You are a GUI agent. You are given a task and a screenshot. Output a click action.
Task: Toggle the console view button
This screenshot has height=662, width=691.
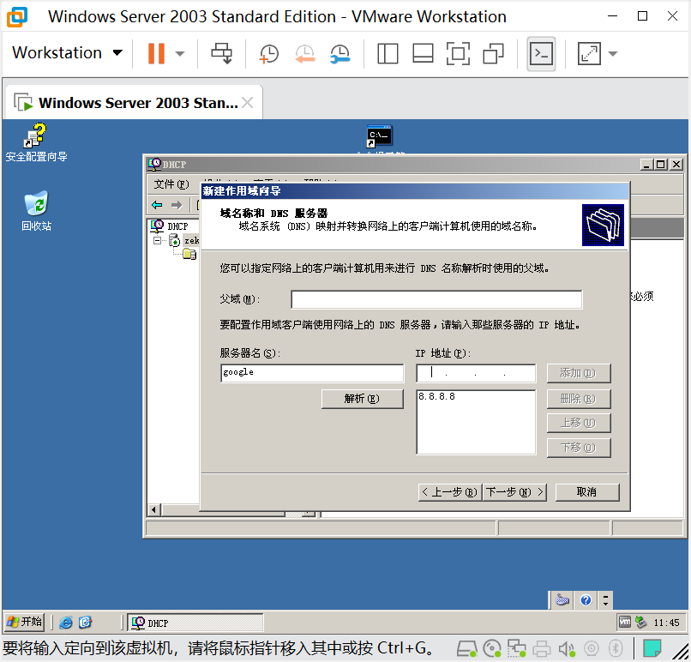(541, 54)
